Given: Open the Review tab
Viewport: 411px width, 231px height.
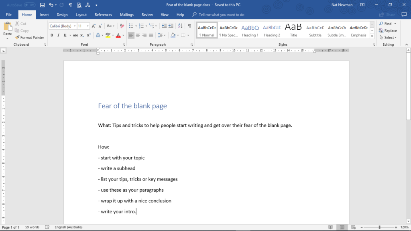Looking at the screenshot, I should click(x=148, y=14).
